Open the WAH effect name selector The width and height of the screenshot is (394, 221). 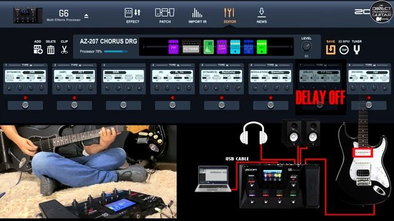(x=116, y=72)
